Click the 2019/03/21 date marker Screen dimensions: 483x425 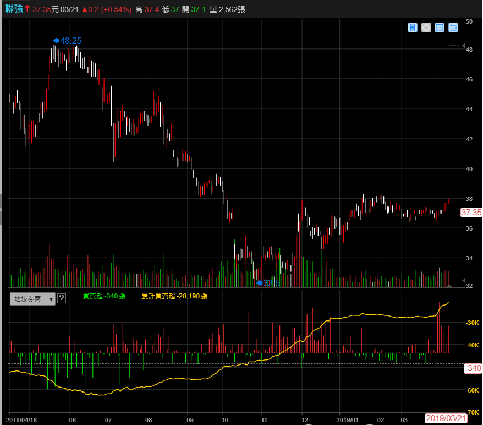click(446, 418)
